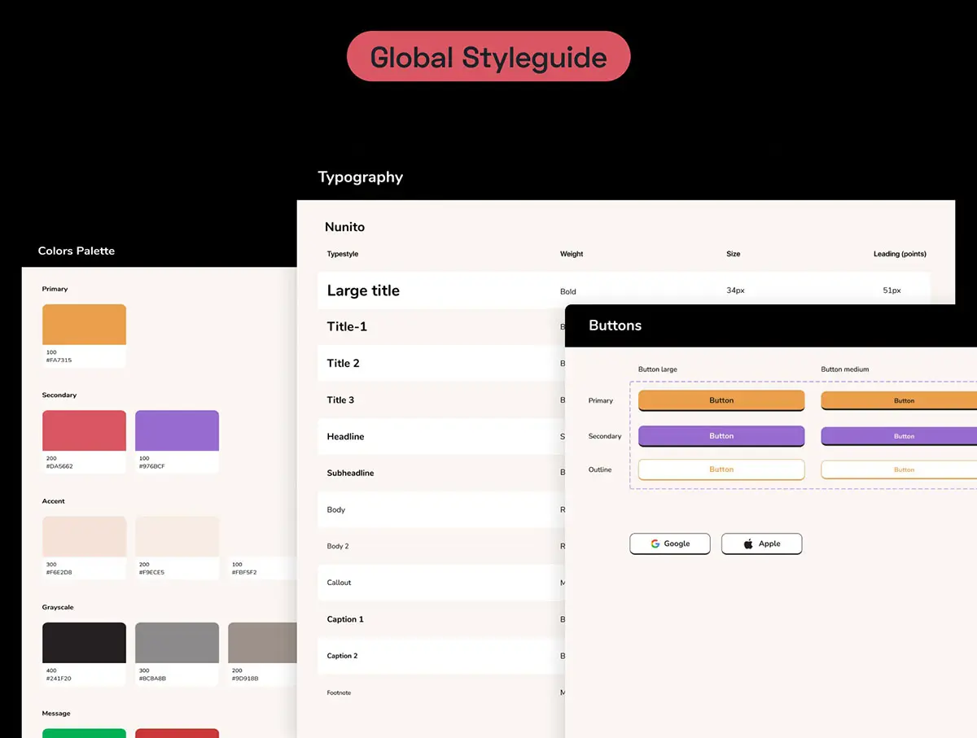977x738 pixels.
Task: Select the Primary orange #FA7315 swatch
Action: tap(84, 325)
